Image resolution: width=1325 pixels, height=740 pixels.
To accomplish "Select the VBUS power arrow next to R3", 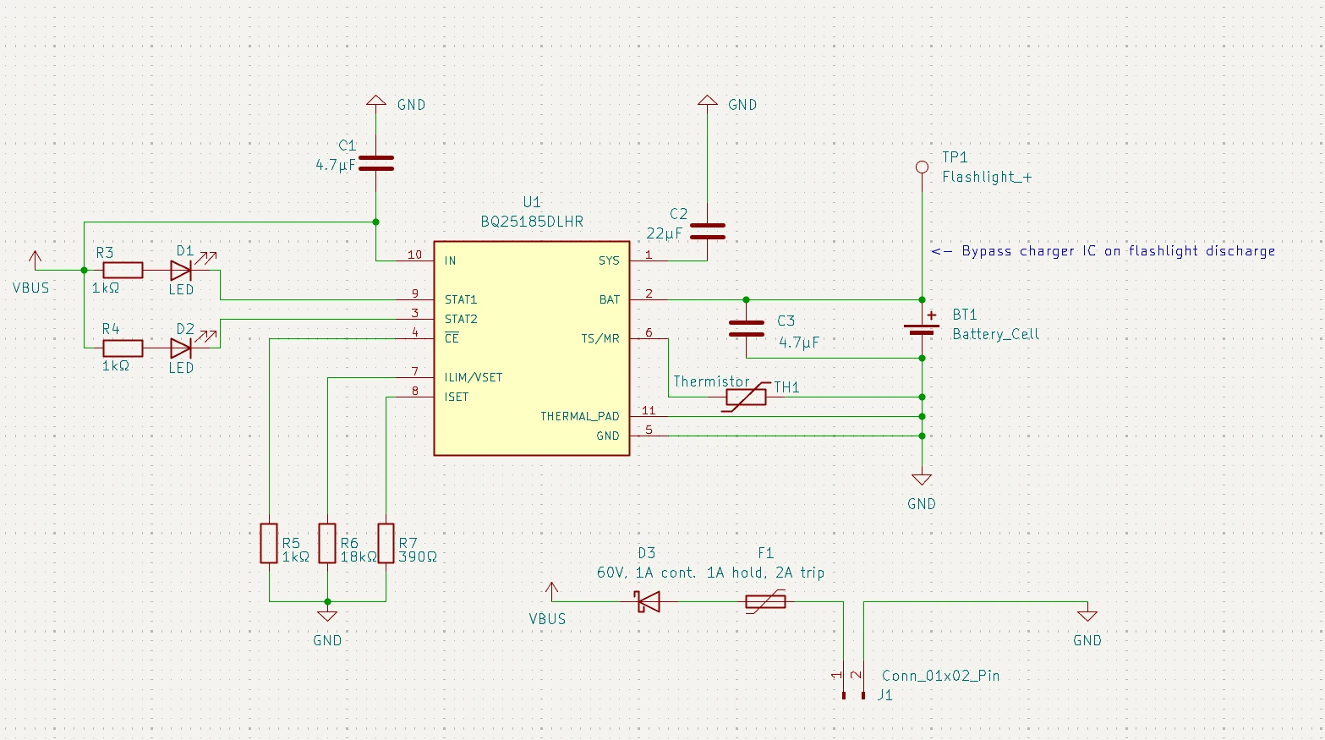I will coord(35,259).
